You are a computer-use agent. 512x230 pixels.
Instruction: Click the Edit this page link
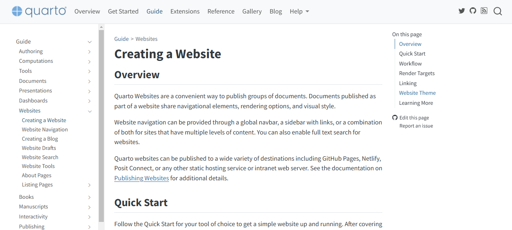coord(414,118)
